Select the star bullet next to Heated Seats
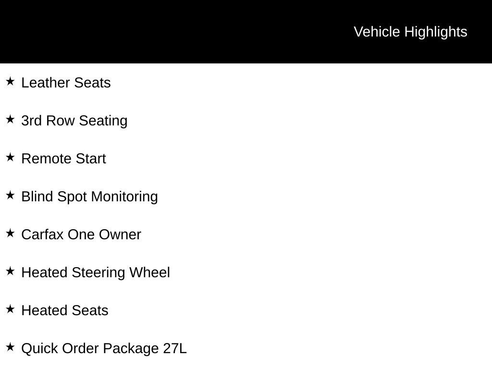Viewport: 492px width, 369px height. (10, 309)
